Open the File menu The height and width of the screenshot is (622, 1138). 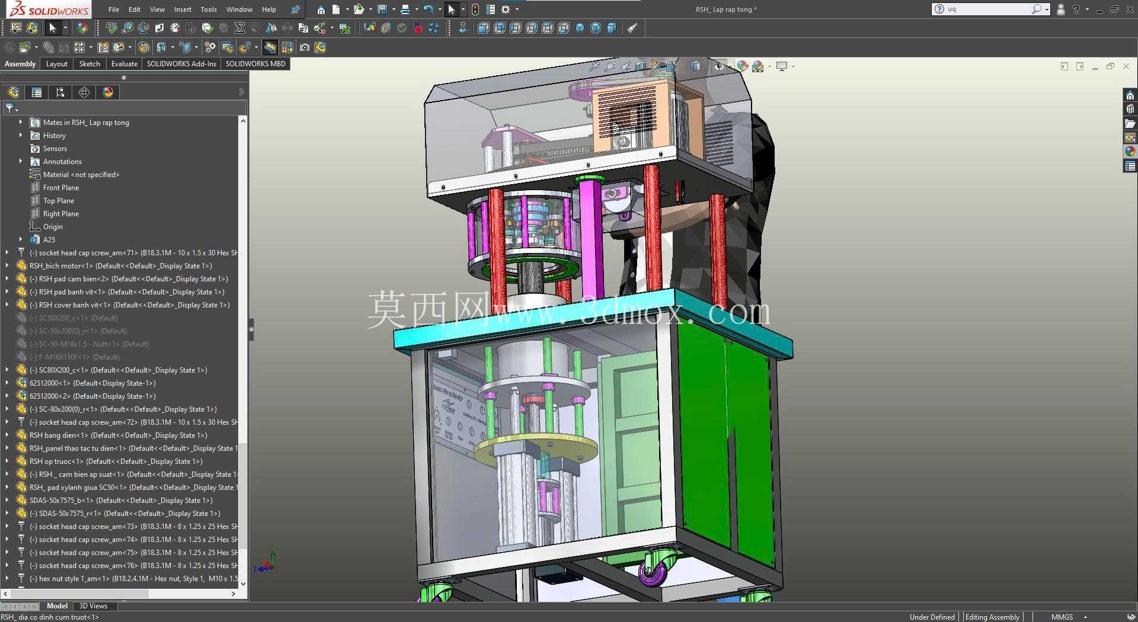pyautogui.click(x=114, y=9)
